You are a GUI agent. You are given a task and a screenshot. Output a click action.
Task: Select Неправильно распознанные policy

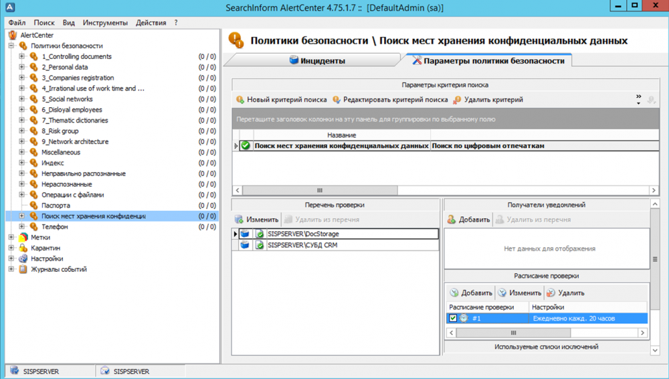tap(84, 173)
